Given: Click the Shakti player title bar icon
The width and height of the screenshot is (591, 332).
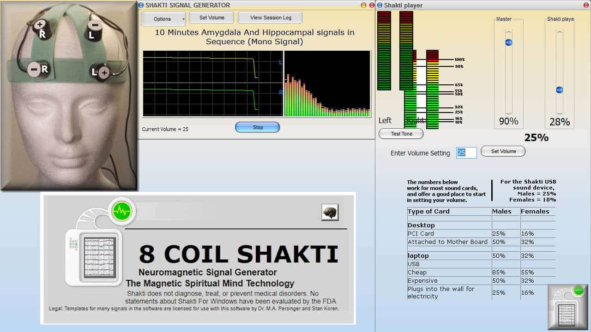Looking at the screenshot, I should click(x=380, y=5).
